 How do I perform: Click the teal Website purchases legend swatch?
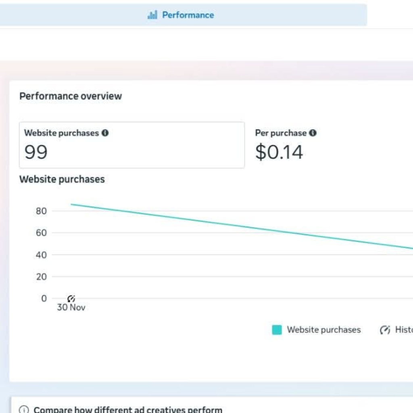[x=277, y=330]
